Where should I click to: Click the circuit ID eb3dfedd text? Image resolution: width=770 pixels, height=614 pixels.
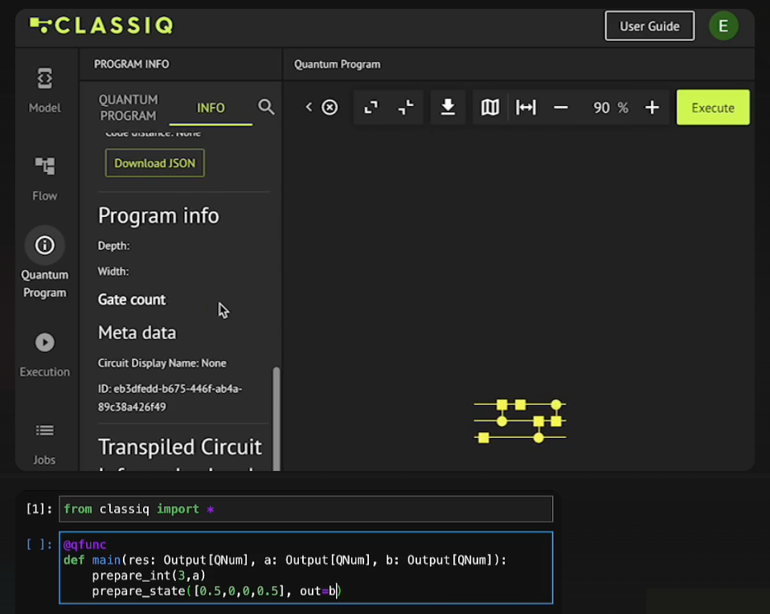170,398
